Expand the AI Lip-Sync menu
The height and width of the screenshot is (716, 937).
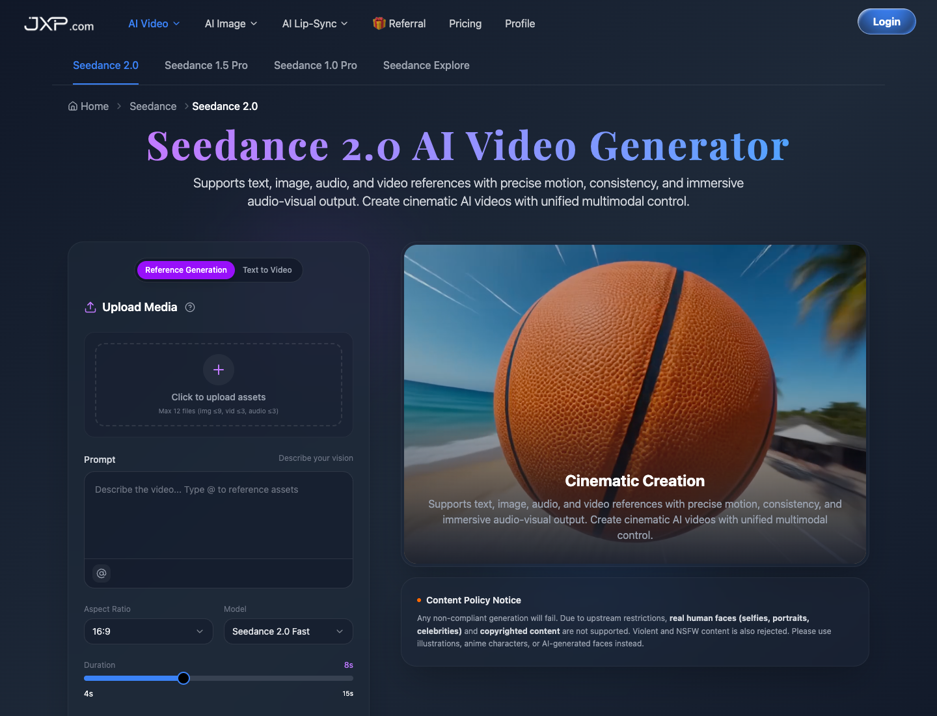pos(315,23)
